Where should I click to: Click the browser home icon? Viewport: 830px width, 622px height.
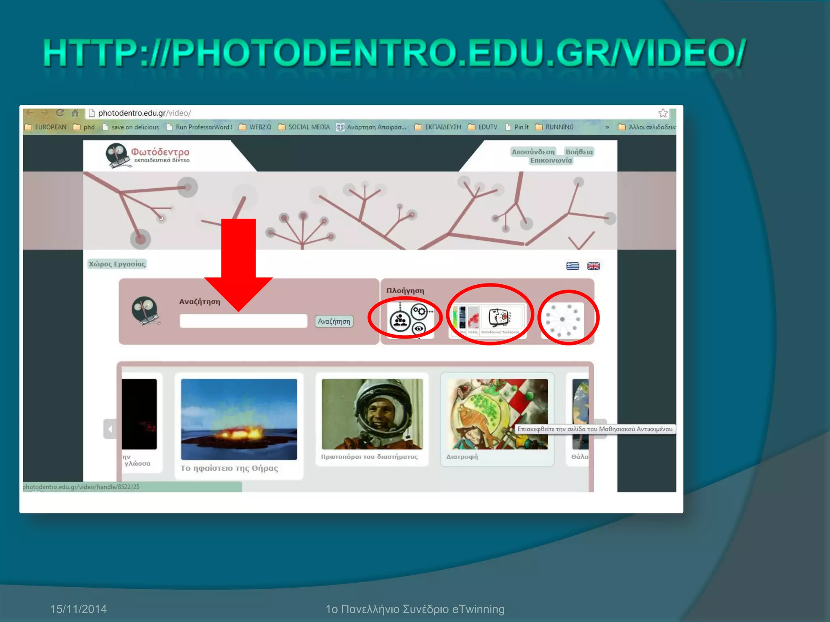point(75,113)
